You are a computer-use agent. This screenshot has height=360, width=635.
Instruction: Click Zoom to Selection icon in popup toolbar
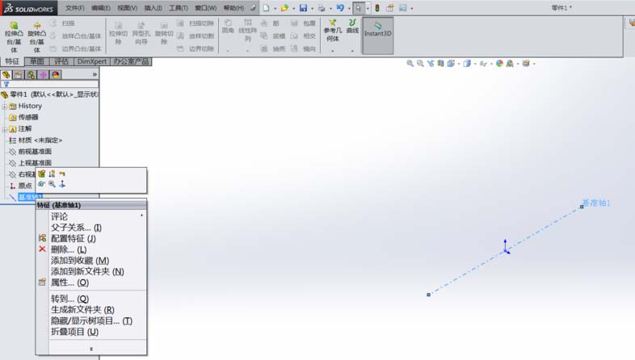(x=52, y=184)
